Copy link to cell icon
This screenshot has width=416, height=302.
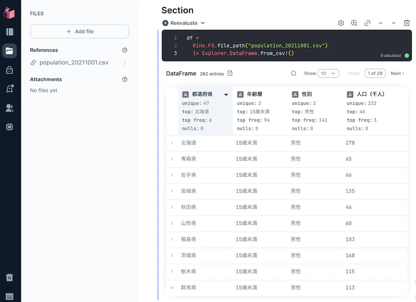click(x=367, y=23)
